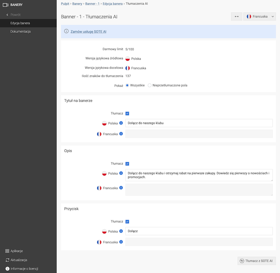This screenshot has width=280, height=273.
Task: Click Polish flag in Przycisk section row
Action: point(104,231)
